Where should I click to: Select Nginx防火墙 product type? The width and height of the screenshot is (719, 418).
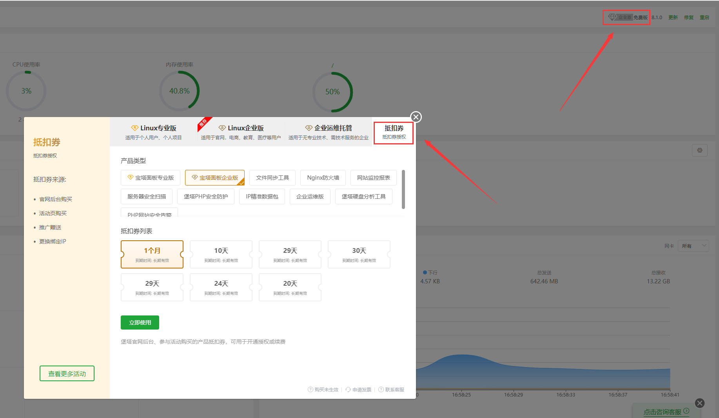(323, 178)
